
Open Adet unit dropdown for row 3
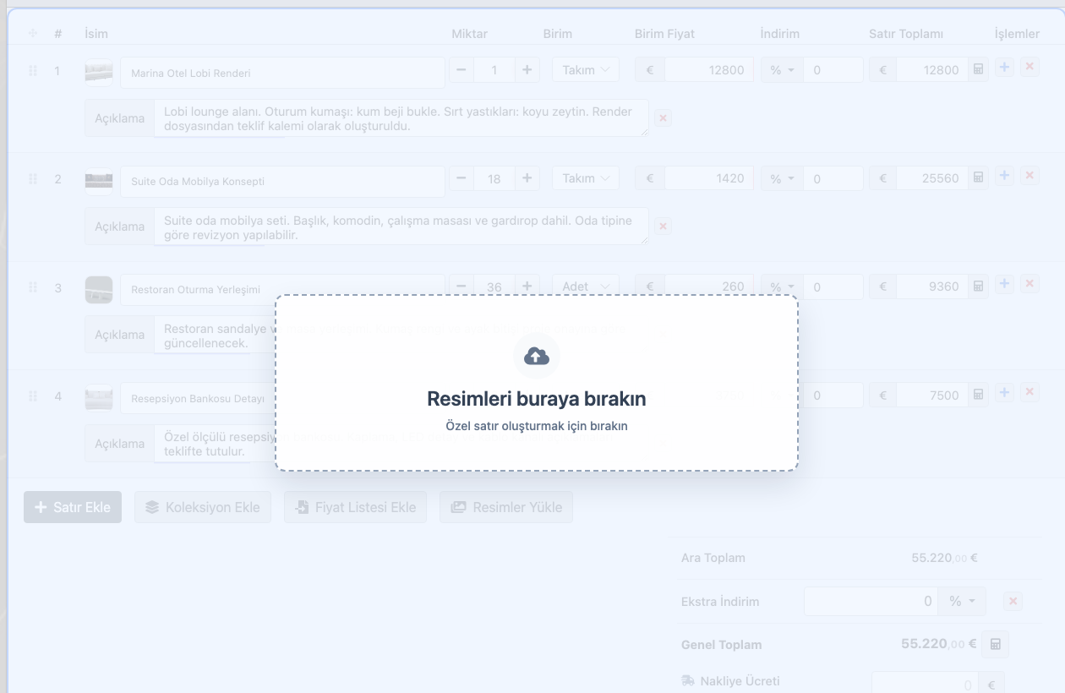pos(586,286)
